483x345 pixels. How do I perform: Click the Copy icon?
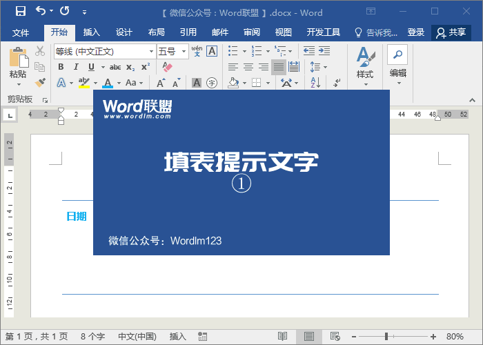point(40,67)
